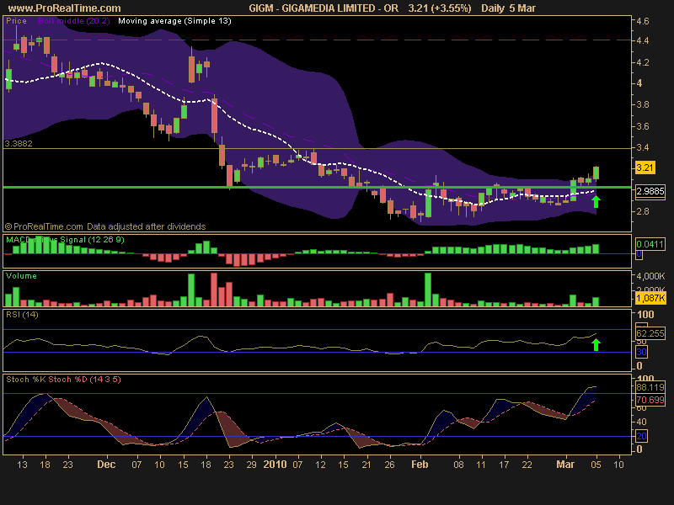This screenshot has height=505, width=674.
Task: Click the Feb label on time axis
Action: point(420,465)
